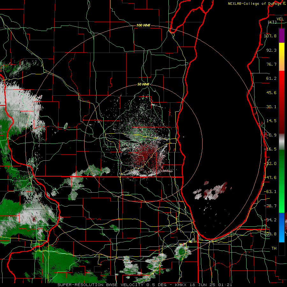The width and height of the screenshot is (287, 287).
Task: Click the -94.2 value on the velocity scale
Action: coord(270,220)
